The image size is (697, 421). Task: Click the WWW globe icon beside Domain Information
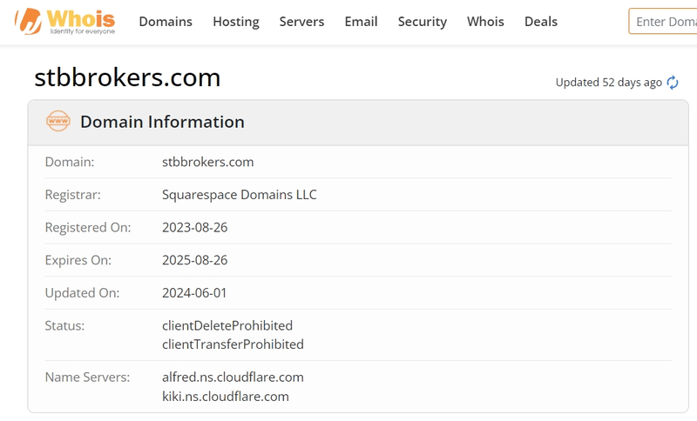pyautogui.click(x=58, y=122)
